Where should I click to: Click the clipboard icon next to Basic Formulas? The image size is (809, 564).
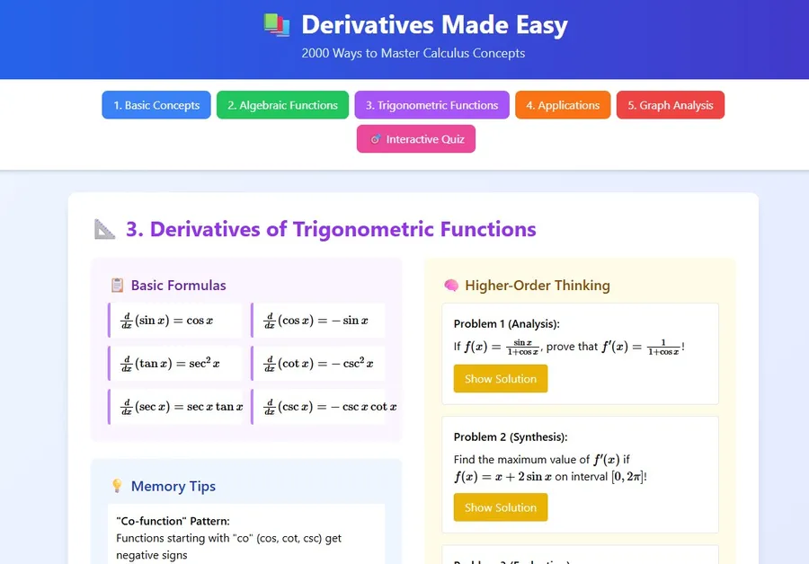tap(118, 285)
